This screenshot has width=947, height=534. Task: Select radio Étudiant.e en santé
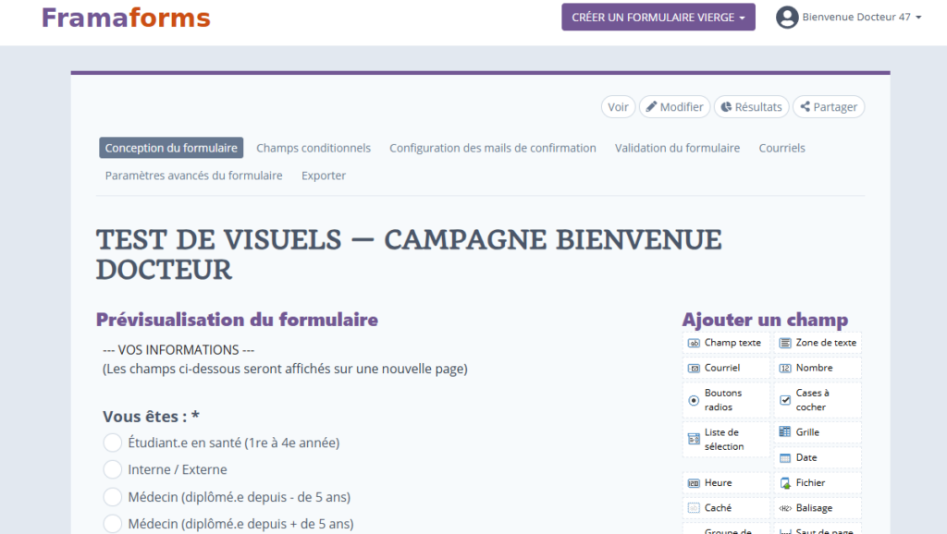coord(112,443)
